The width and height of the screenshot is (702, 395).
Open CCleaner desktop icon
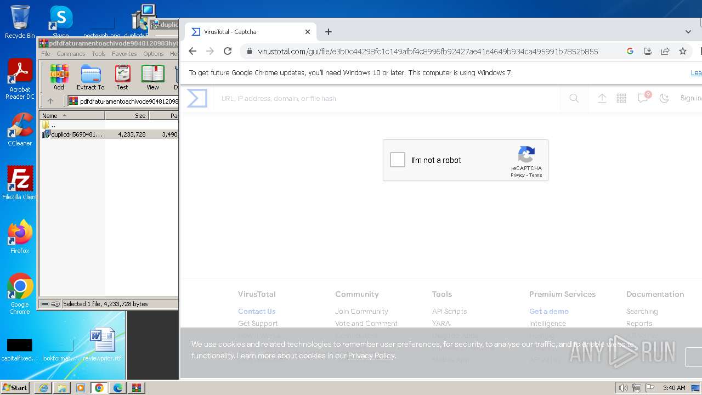20,129
